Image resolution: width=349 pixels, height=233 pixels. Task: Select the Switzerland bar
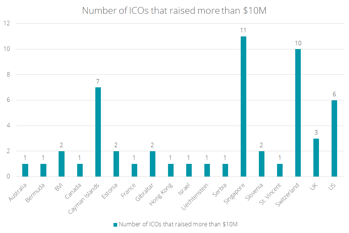point(298,113)
